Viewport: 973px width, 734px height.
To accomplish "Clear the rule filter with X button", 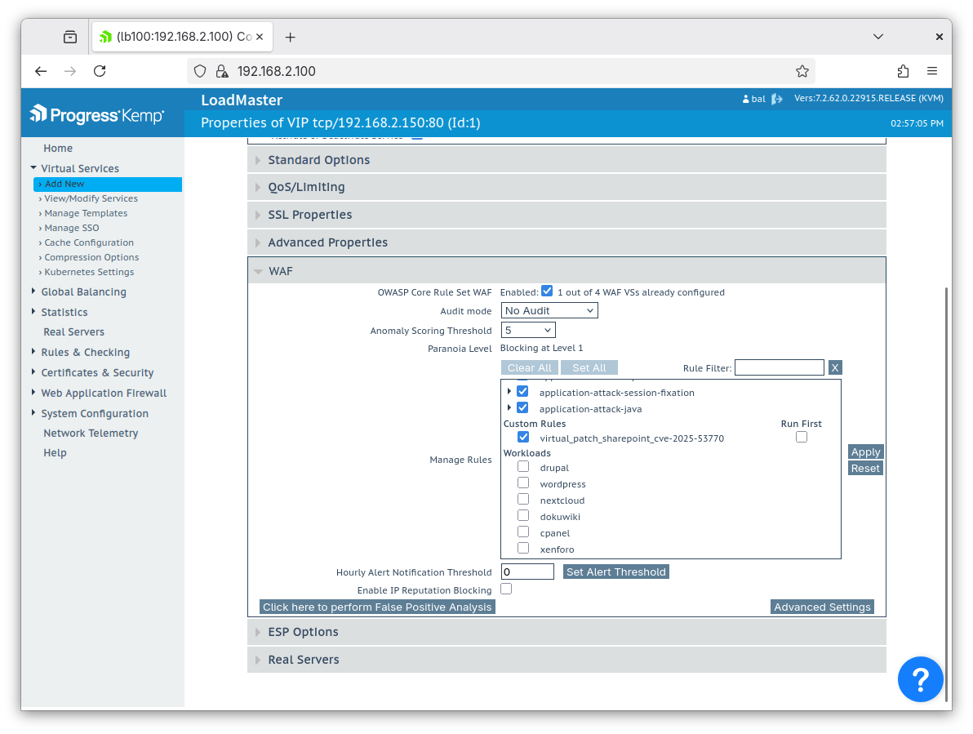I will pos(835,368).
